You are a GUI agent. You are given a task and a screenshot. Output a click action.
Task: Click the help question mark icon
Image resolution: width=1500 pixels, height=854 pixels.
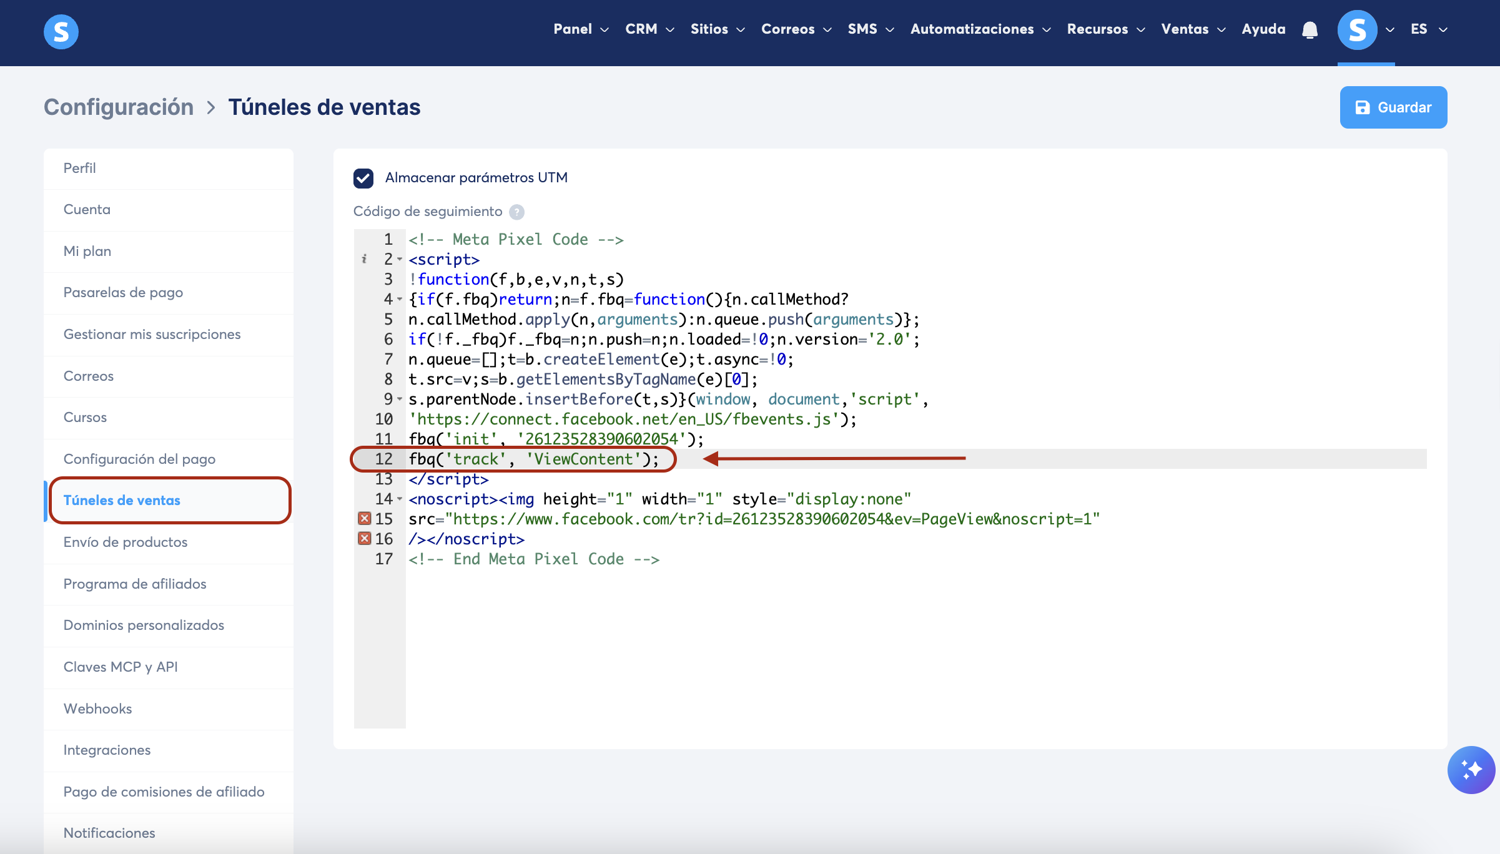coord(516,212)
